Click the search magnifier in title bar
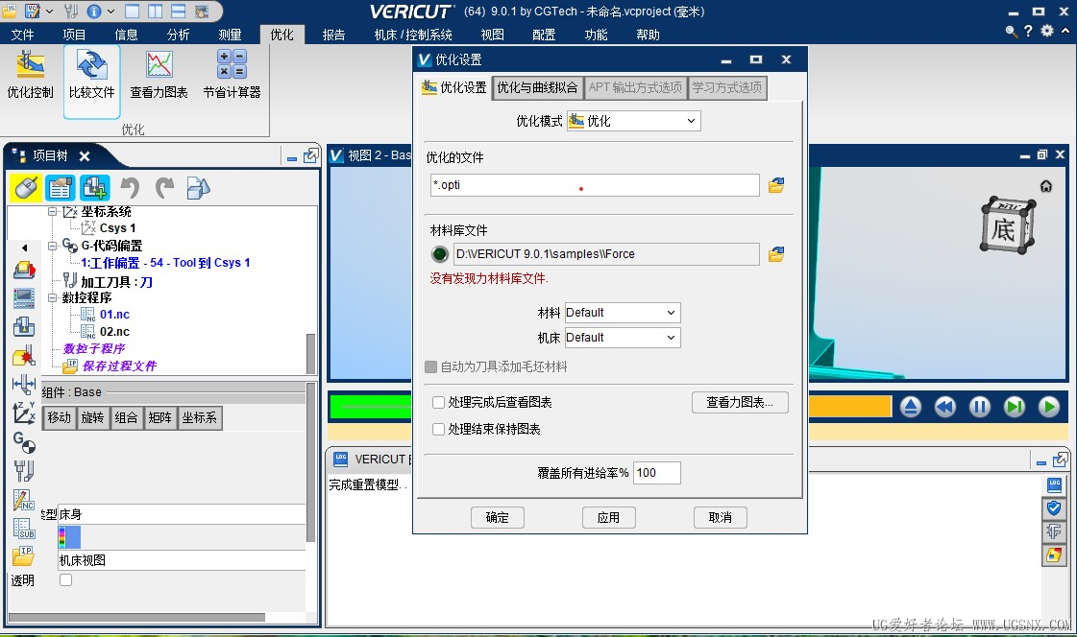The width and height of the screenshot is (1077, 637). [1011, 31]
